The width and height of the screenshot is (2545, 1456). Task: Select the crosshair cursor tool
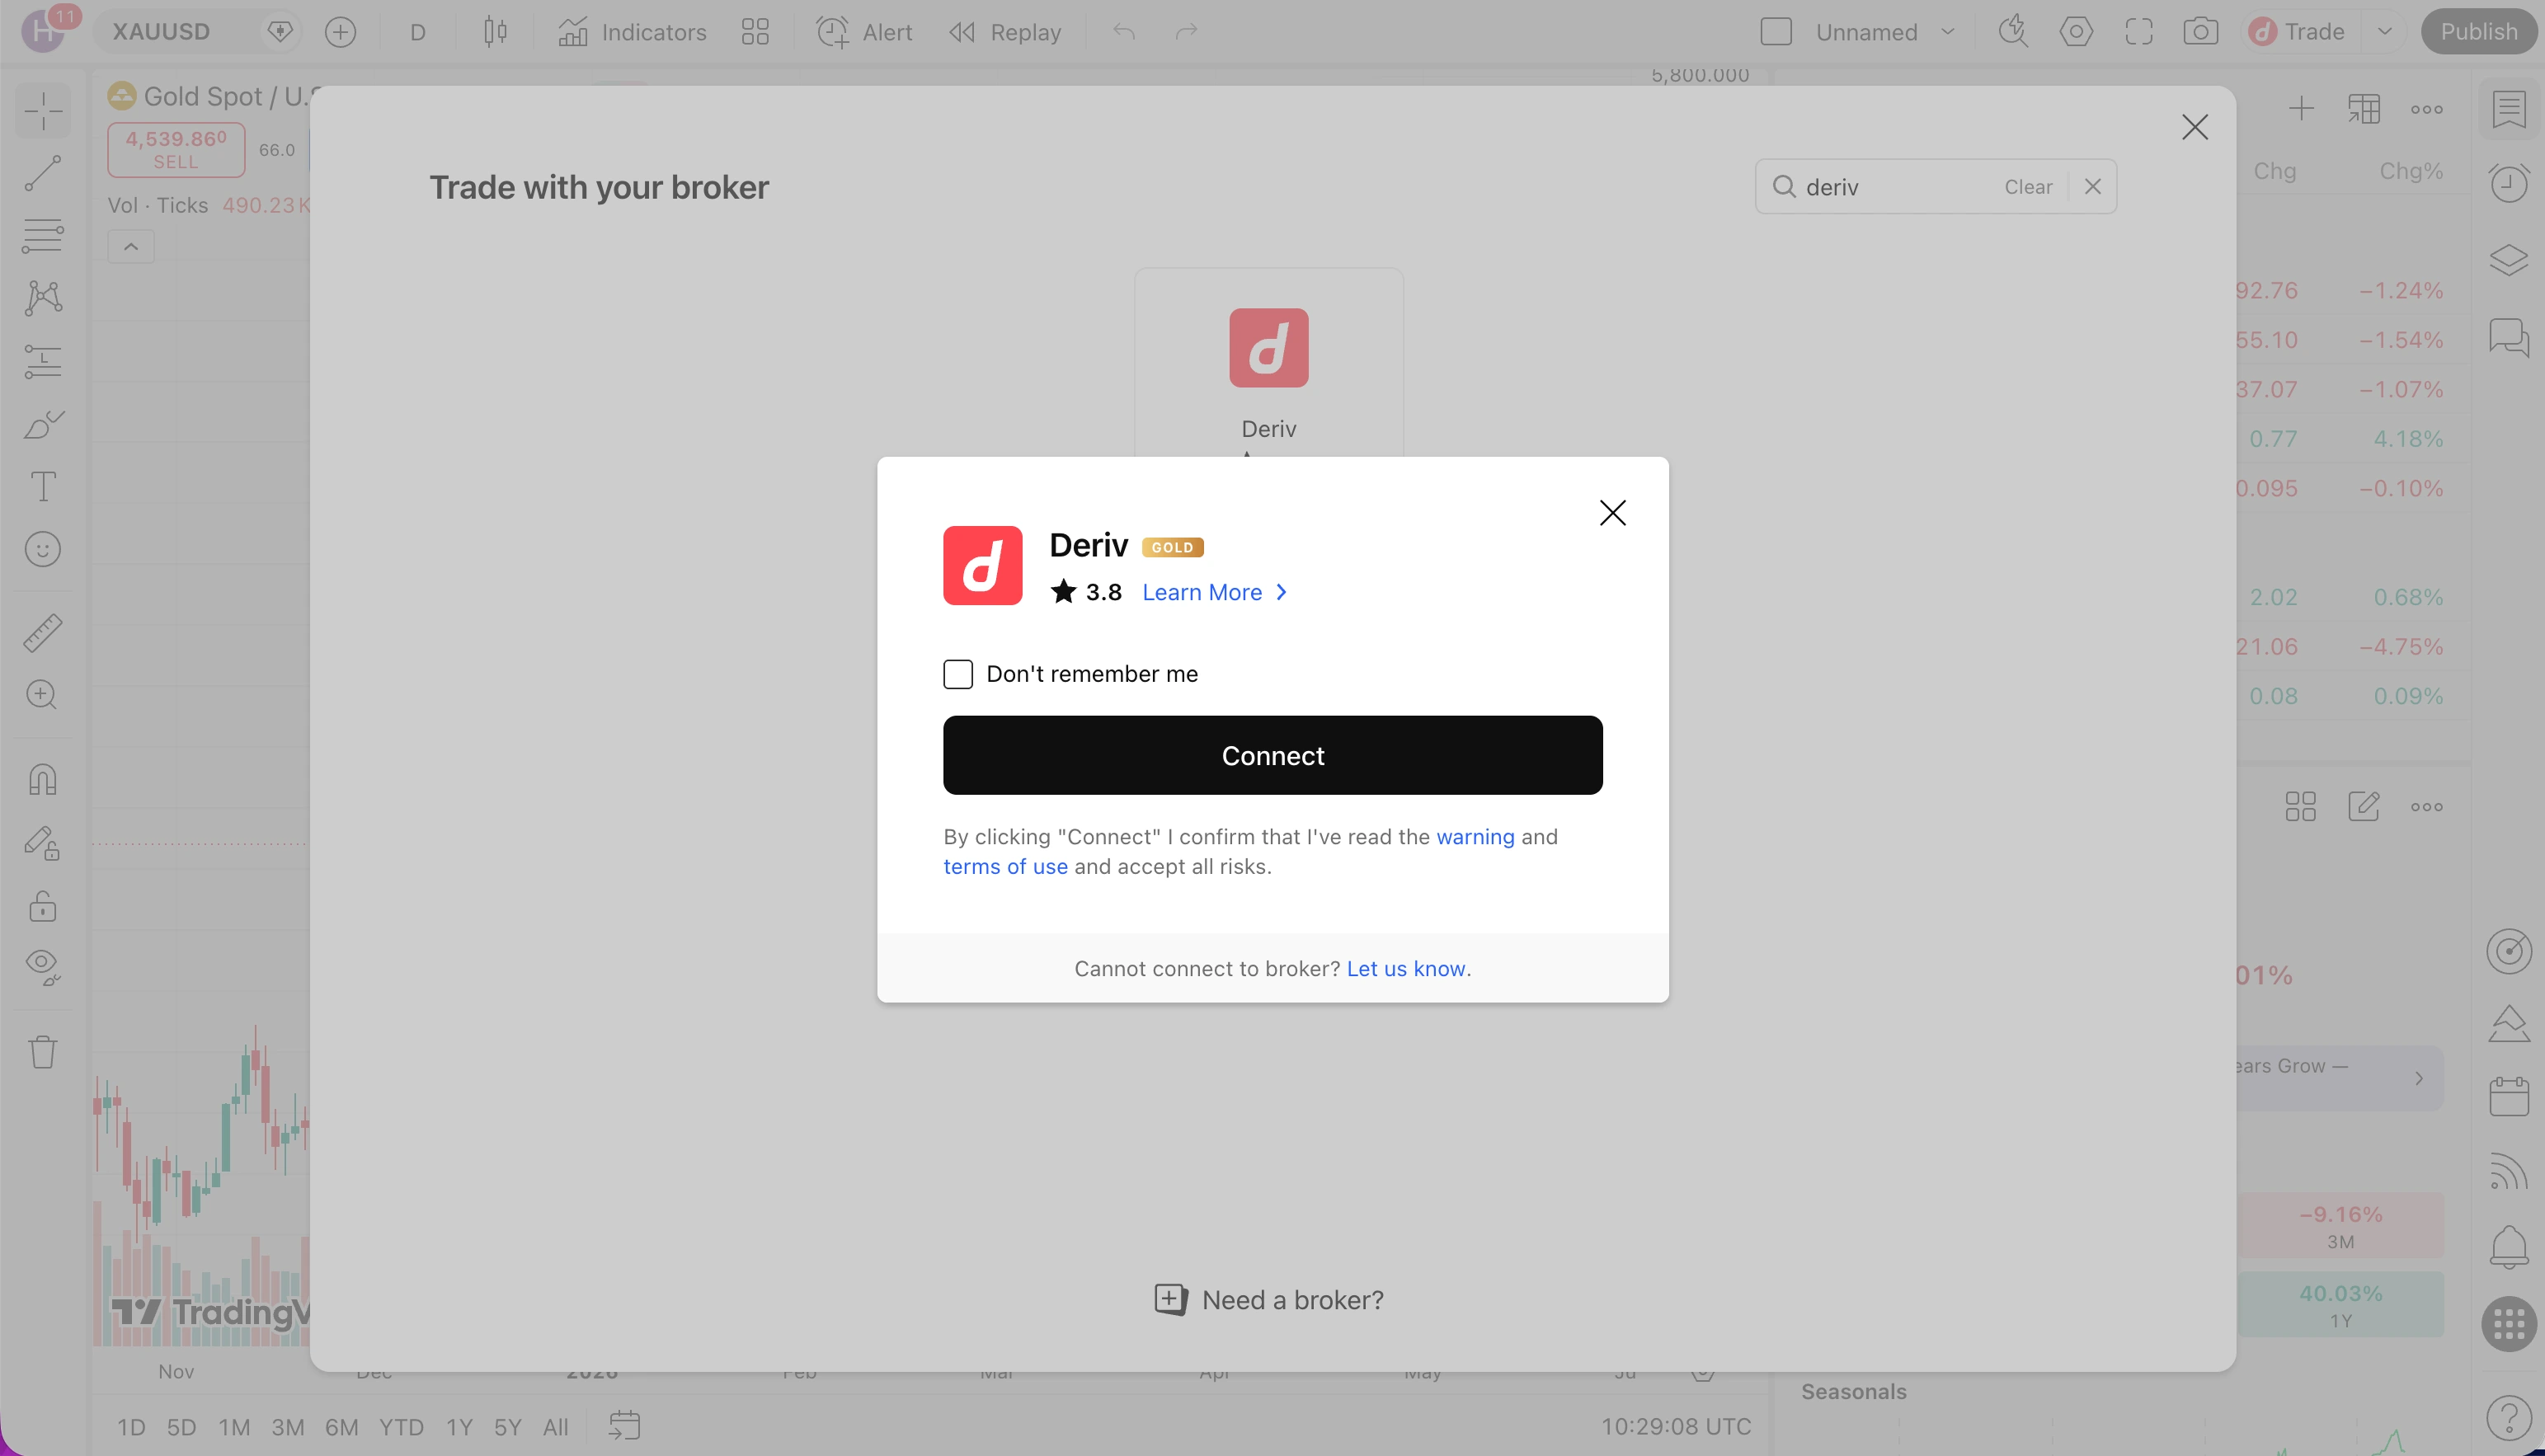(x=43, y=111)
